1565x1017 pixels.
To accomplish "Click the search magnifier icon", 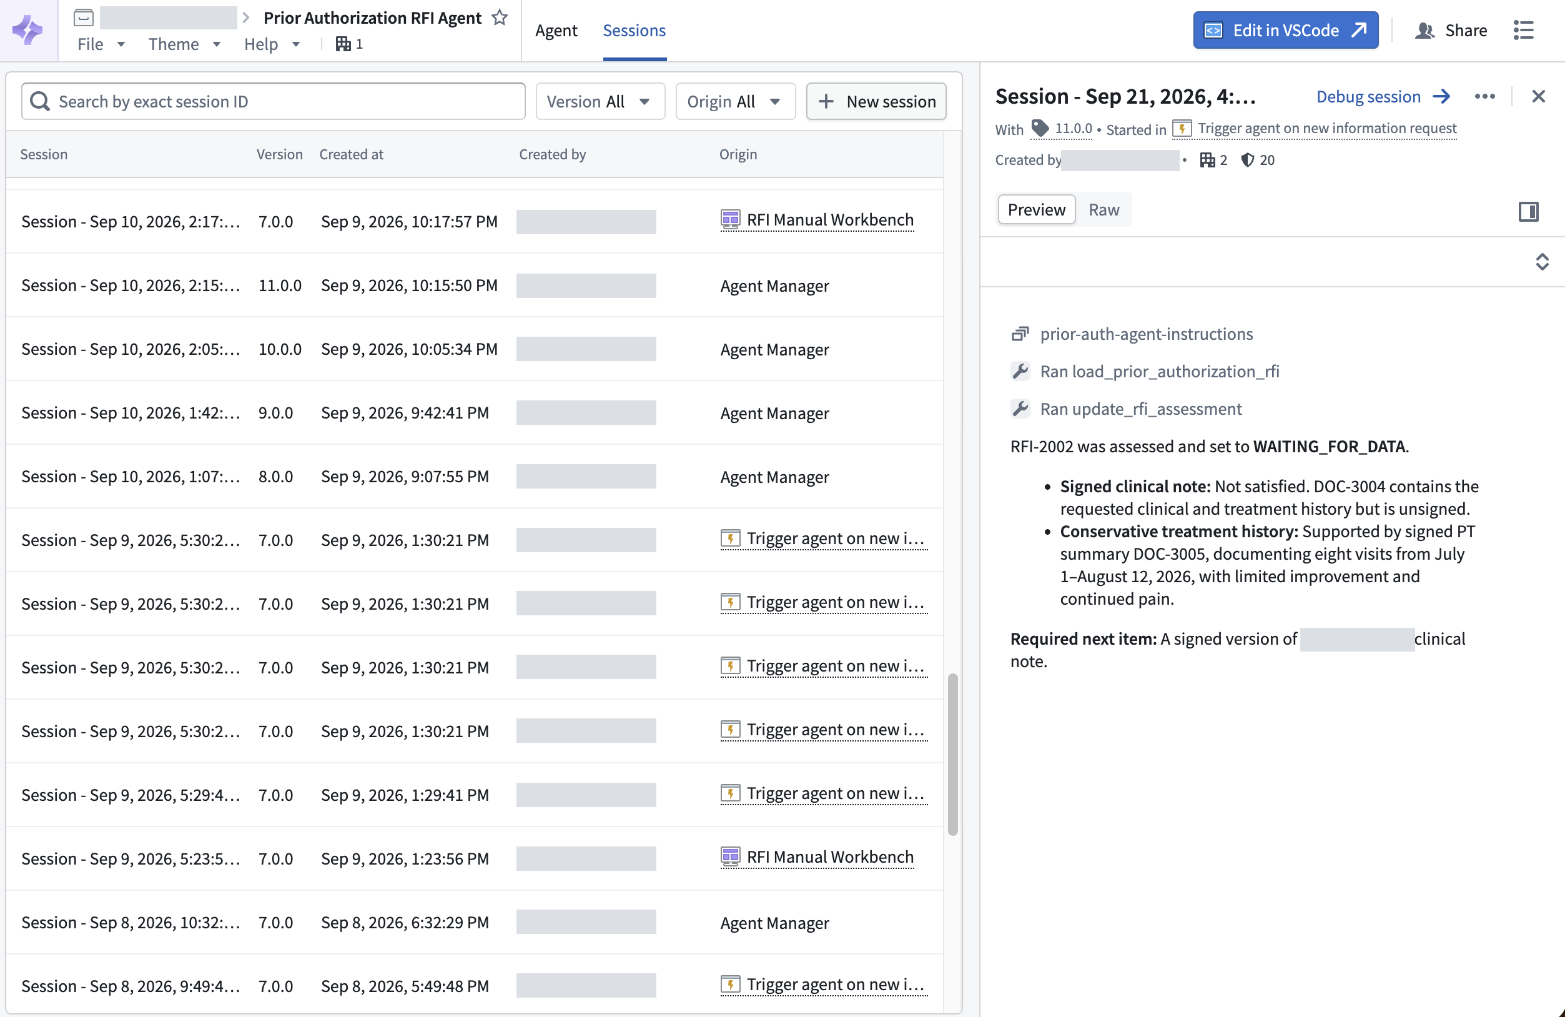I will (x=40, y=101).
